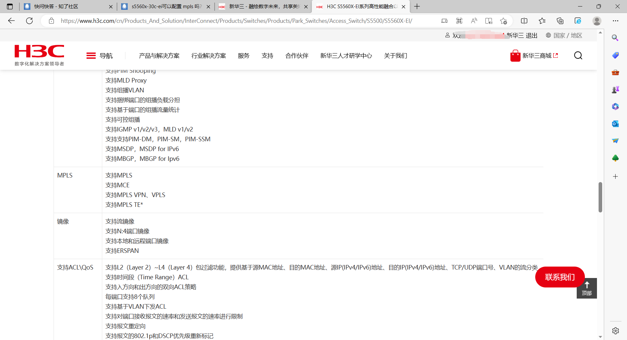627x340 pixels.
Task: Open Immersive Reader icon in address bar
Action: [x=489, y=21]
